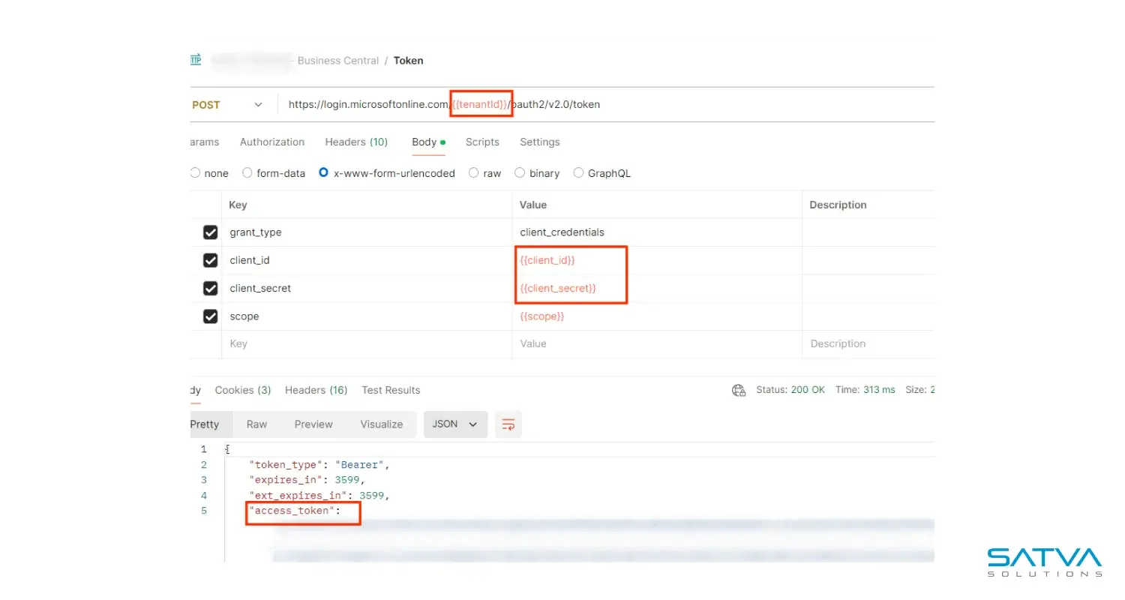Click the {{scope}} value cell

pos(657,316)
